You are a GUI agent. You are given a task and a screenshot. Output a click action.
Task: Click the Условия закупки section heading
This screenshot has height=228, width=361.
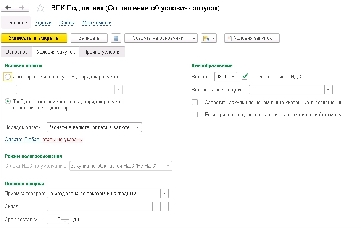24,184
